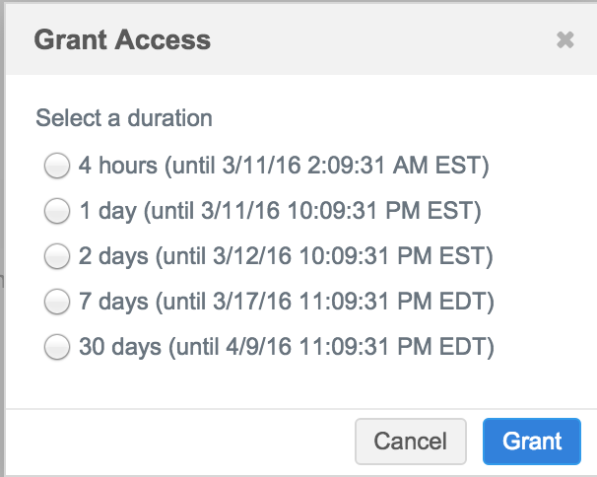Viewport: 597px width, 477px height.
Task: Click the "2 days" label text
Action: point(114,256)
